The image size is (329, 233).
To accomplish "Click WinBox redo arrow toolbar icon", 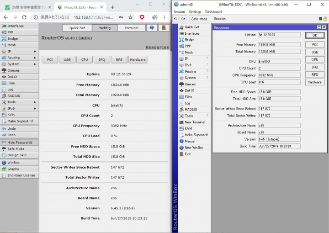I will [183, 19].
